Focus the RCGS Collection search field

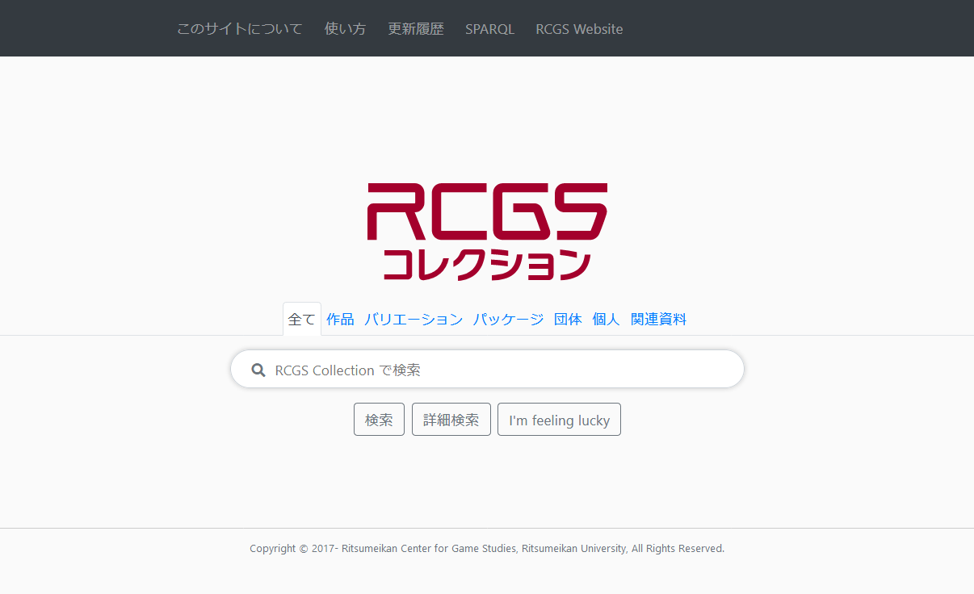click(501, 370)
